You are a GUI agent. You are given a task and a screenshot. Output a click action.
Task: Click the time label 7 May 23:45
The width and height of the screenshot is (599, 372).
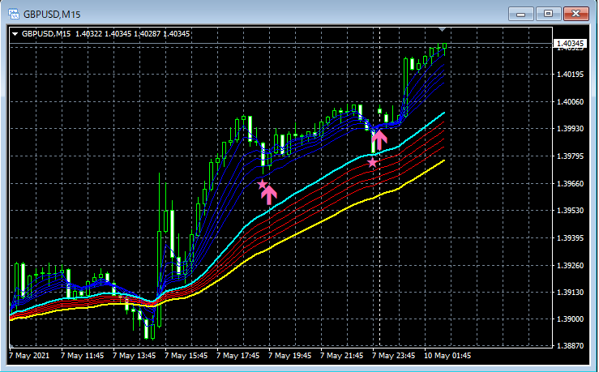point(394,356)
